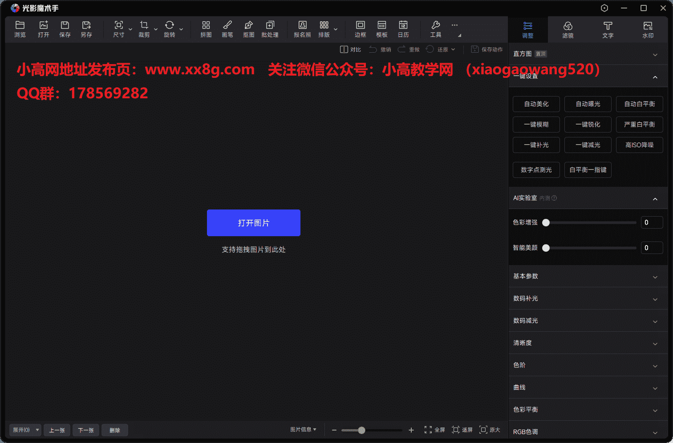The image size is (673, 443).
Task: Choose 另存 save-as icon
Action: [x=86, y=29]
